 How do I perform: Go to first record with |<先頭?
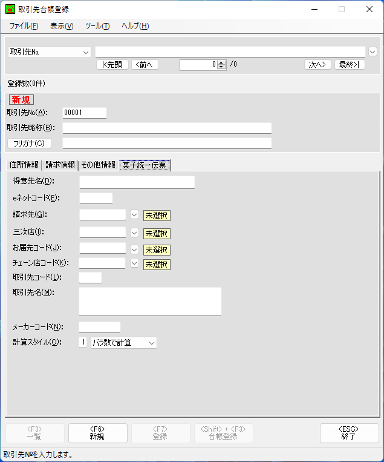(112, 65)
